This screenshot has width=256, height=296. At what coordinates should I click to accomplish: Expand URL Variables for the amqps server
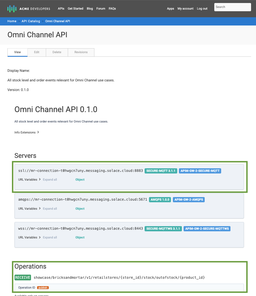pyautogui.click(x=29, y=209)
